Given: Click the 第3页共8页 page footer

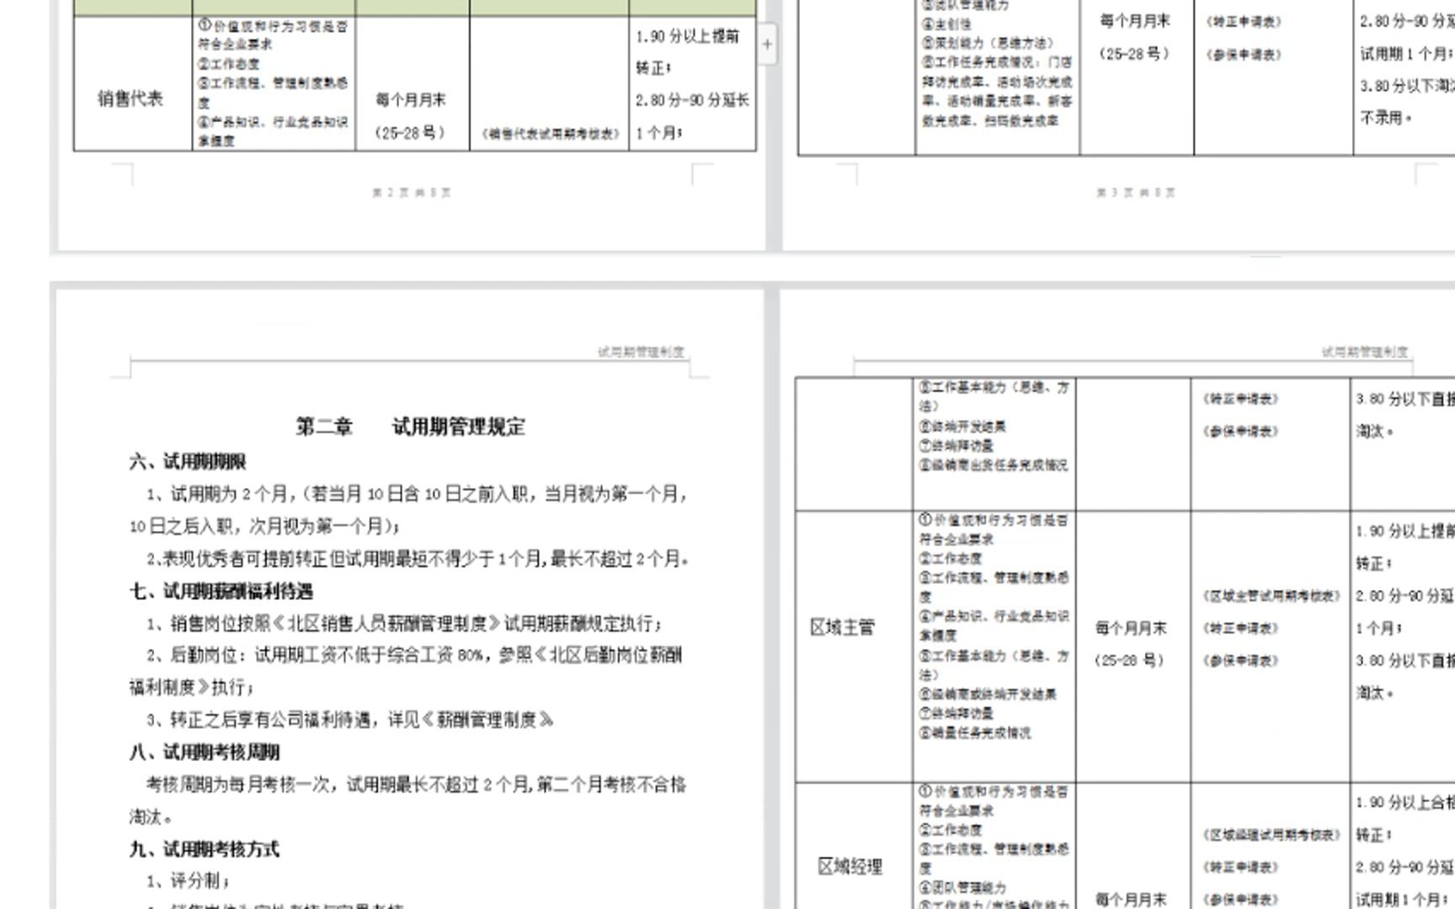Looking at the screenshot, I should point(1135,193).
